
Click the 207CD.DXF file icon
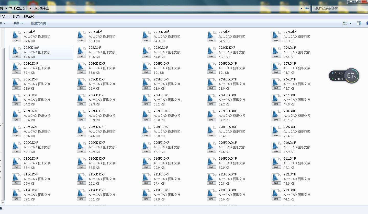coord(82,116)
